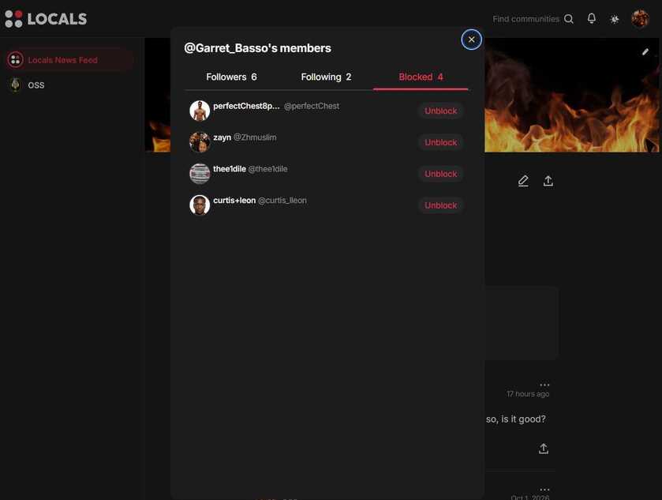The width and height of the screenshot is (662, 500).
Task: Click the handle @thee1dile
Action: tap(267, 169)
